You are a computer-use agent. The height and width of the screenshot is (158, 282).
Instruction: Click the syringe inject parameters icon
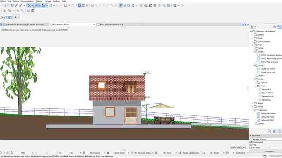(21, 6)
